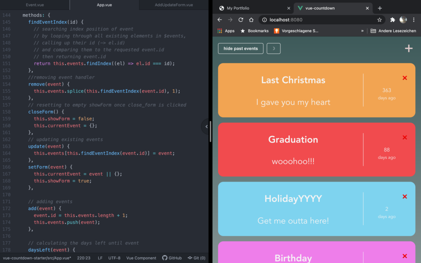Switch to AddUpdateForm.vue editor tab
The width and height of the screenshot is (421, 263).
coord(173,5)
